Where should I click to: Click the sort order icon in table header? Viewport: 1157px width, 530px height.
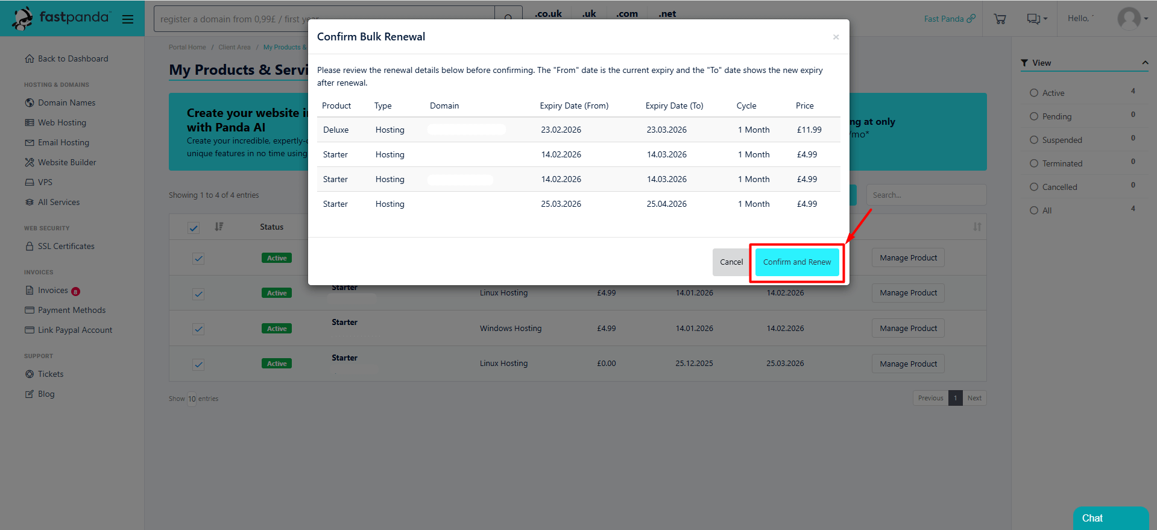(x=219, y=227)
